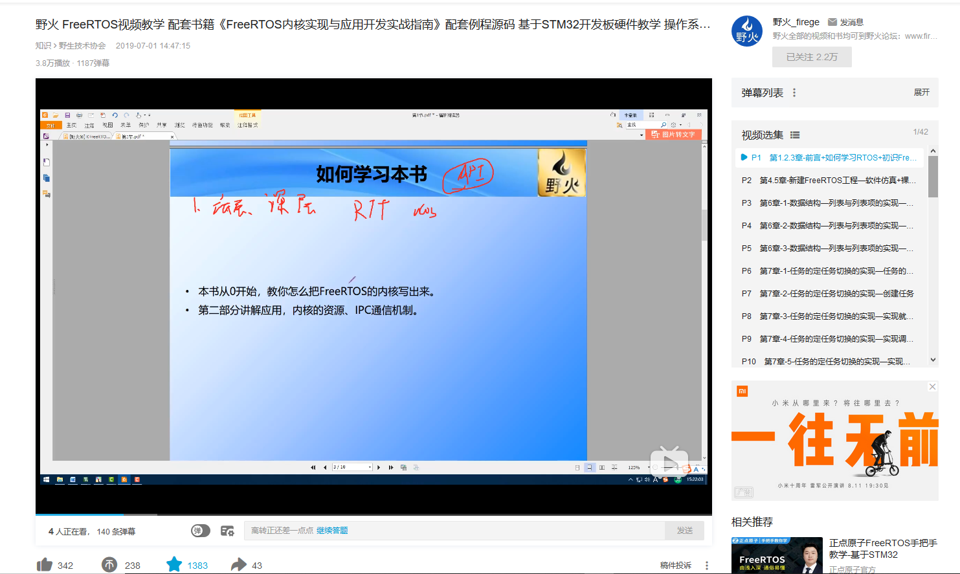The width and height of the screenshot is (960, 574).
Task: Click the 4 人正在看 viewer count
Action: pos(69,532)
